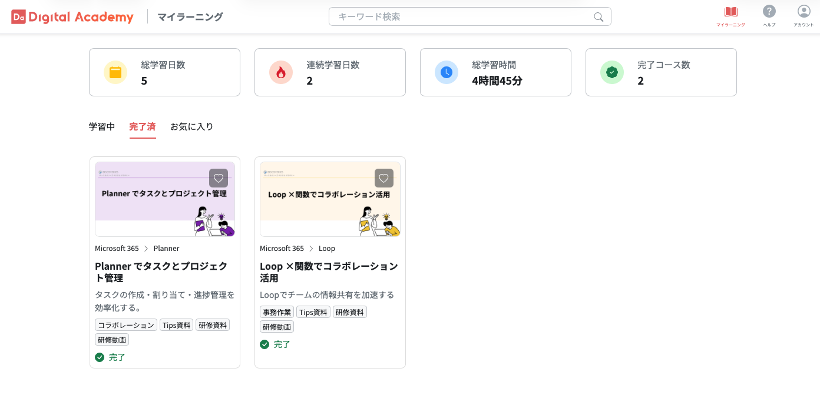The height and width of the screenshot is (402, 820).
Task: Select 研修動画 tag on Loop card
Action: click(277, 327)
